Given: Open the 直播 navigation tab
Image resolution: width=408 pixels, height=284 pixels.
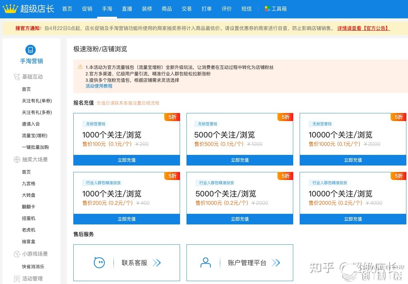Looking at the screenshot, I should click(x=127, y=9).
